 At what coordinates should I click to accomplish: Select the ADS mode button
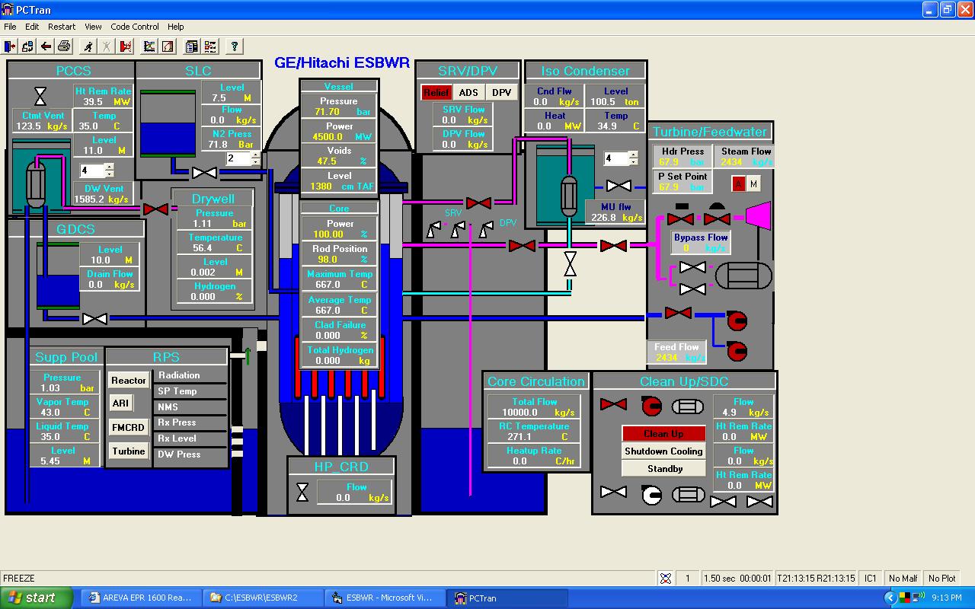click(468, 93)
